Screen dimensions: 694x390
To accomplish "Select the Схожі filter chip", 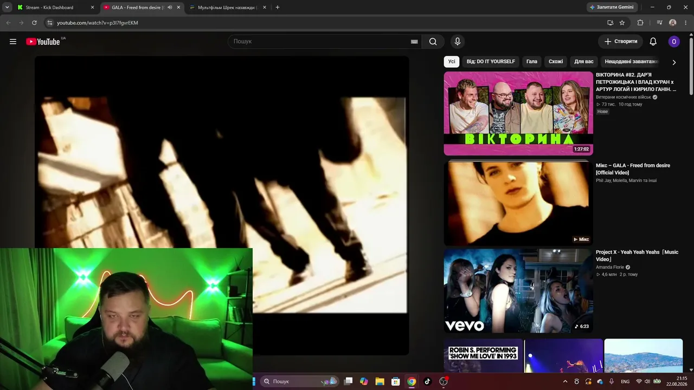I will coord(556,62).
